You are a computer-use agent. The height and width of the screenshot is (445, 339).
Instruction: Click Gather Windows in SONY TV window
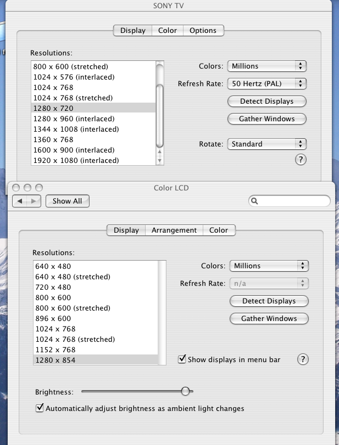[267, 119]
